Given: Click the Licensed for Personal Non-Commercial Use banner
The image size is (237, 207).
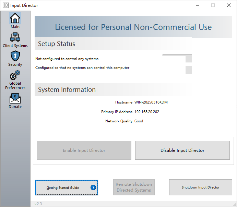Looking at the screenshot, I should (x=133, y=27).
